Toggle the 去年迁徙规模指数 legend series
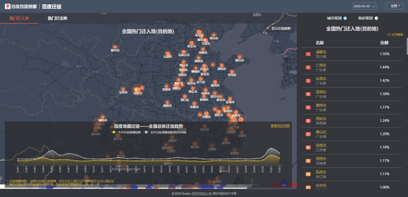 pos(165,132)
